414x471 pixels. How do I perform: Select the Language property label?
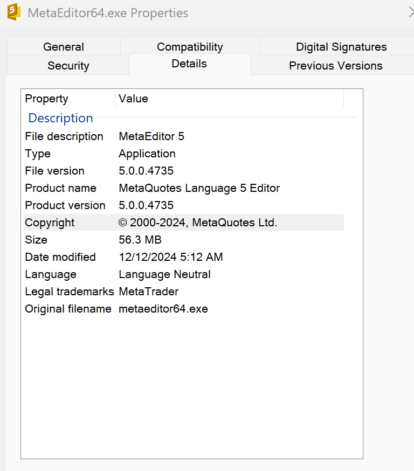point(51,274)
